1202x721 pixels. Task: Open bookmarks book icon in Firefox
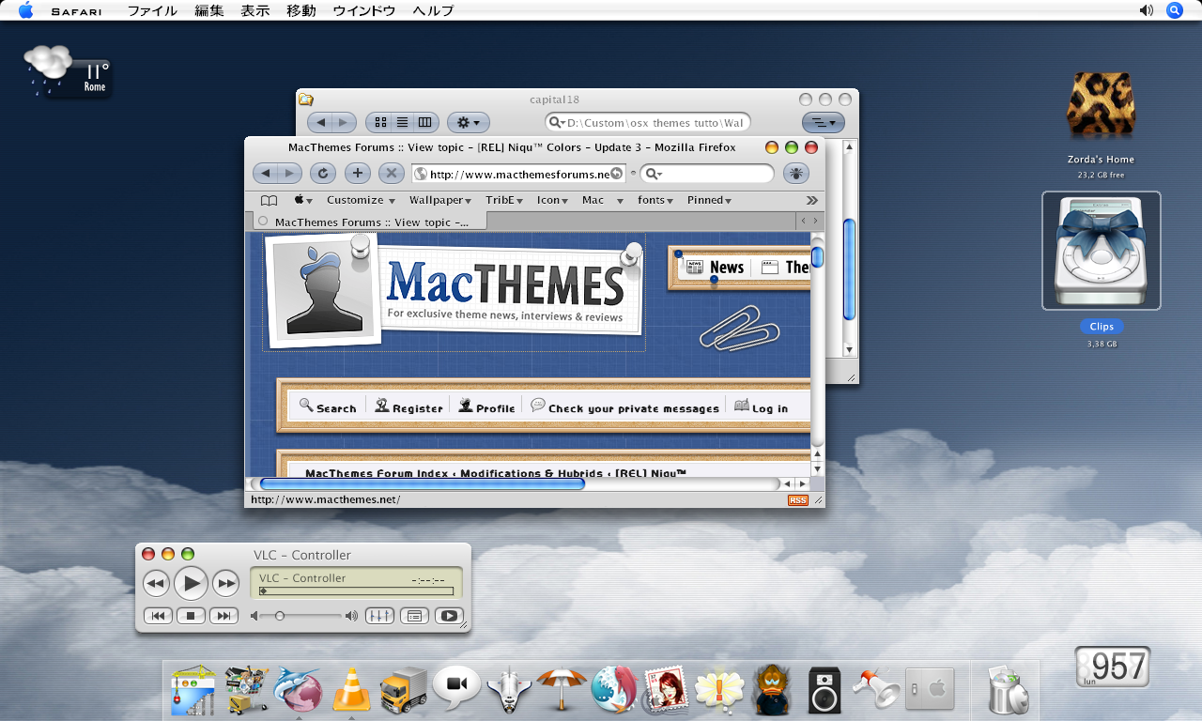(x=269, y=200)
